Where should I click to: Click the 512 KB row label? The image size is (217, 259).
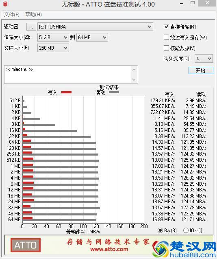13,160
